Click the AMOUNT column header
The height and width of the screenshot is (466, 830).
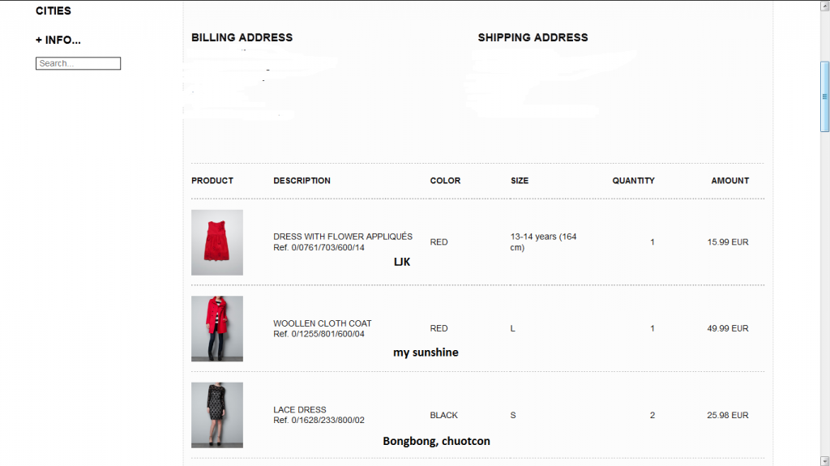(729, 181)
